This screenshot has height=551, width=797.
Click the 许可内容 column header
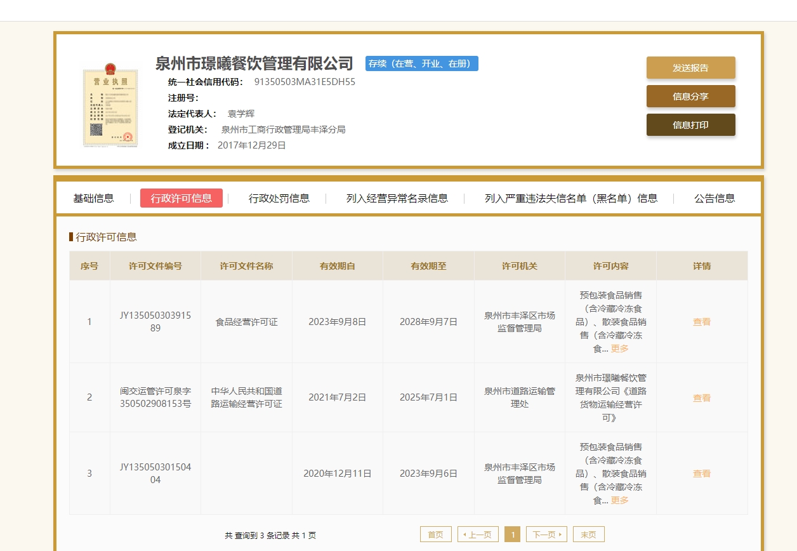(611, 266)
